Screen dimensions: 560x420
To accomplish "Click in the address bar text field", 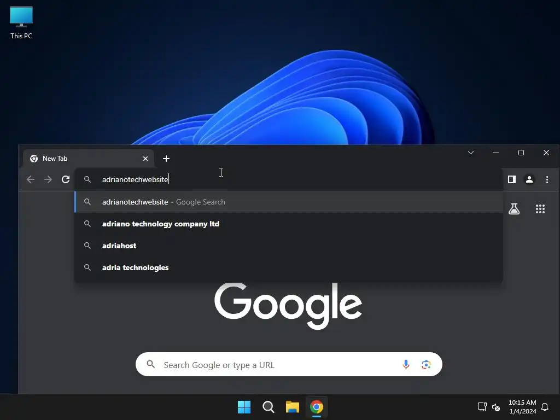I will coord(289,179).
